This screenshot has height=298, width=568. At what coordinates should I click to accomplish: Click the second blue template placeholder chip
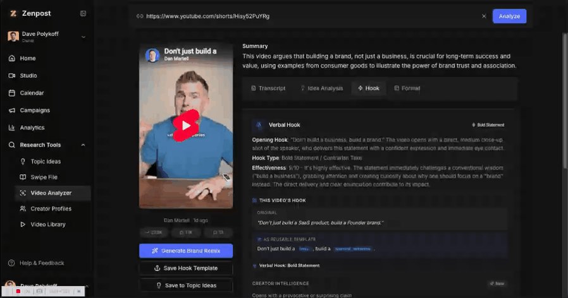coord(353,249)
